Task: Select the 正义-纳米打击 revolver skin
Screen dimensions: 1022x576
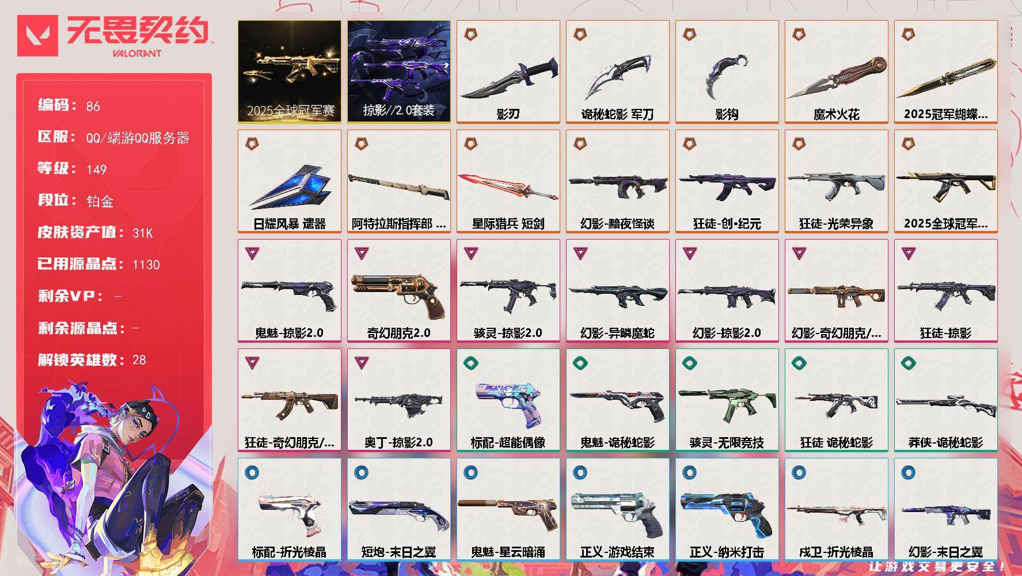Action: [x=727, y=510]
